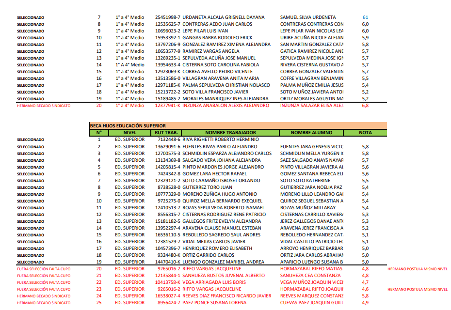Click RUT 12535625-7
This screenshot has width=451, height=310.
pyautogui.click(x=168, y=24)
